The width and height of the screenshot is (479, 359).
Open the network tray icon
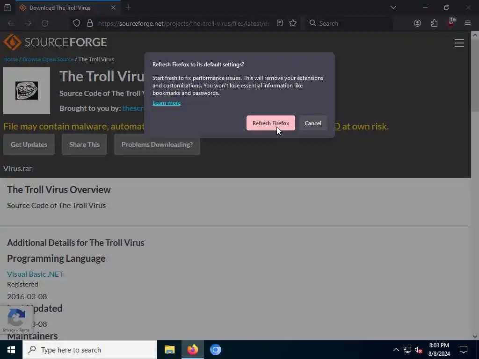pyautogui.click(x=407, y=350)
